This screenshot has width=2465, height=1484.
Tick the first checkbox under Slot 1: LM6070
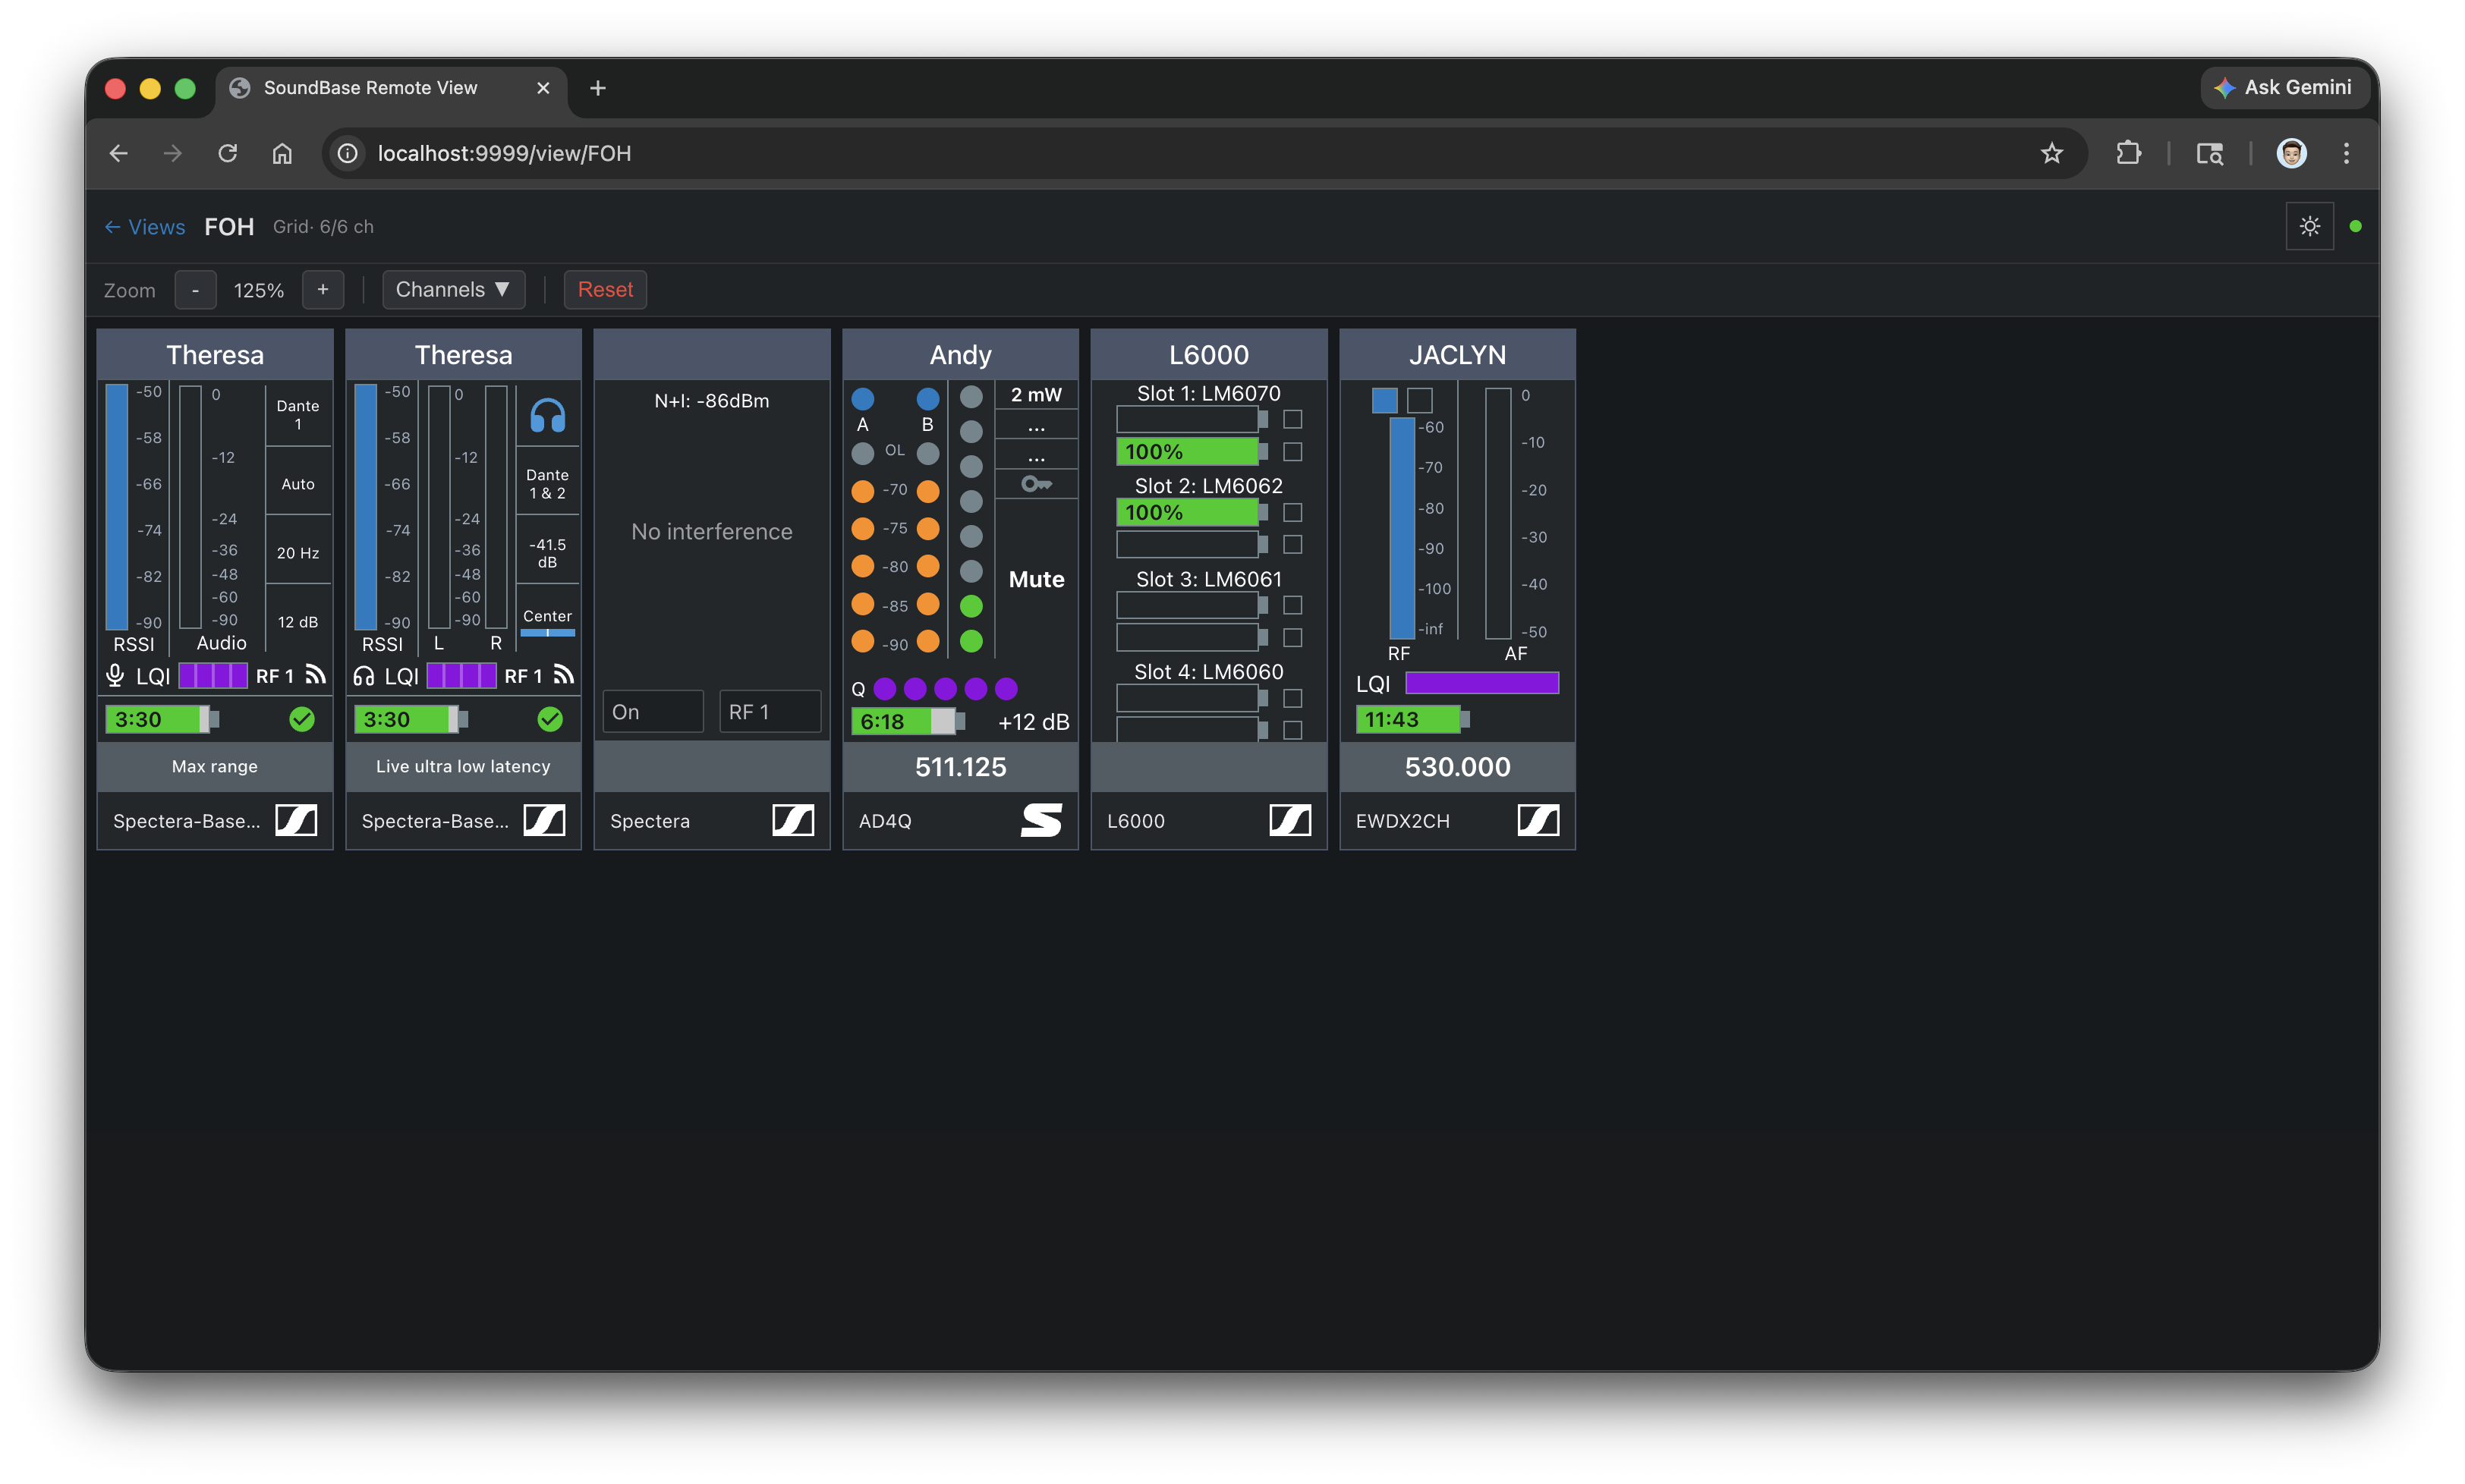tap(1292, 419)
